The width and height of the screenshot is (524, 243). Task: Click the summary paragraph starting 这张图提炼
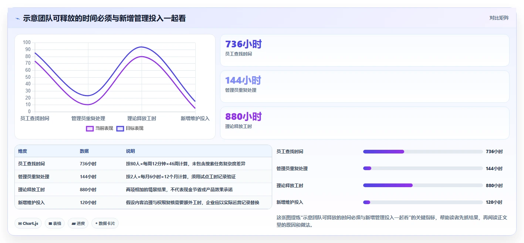tap(392, 221)
